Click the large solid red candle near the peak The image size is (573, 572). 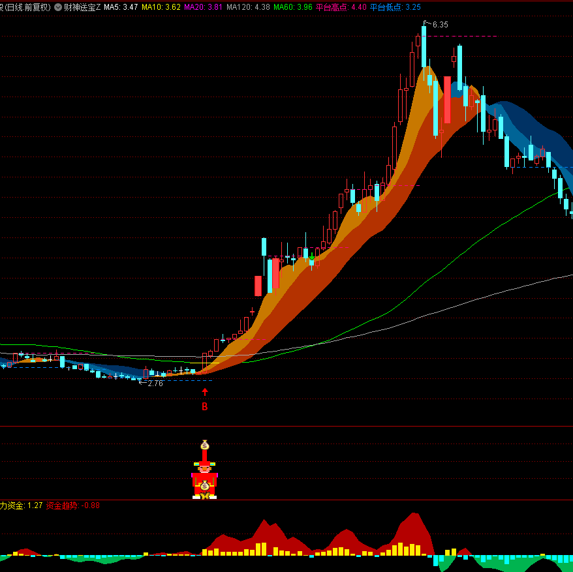447,100
